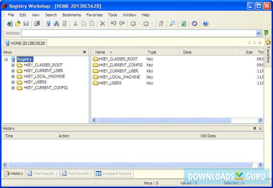Viewport: 273px width, 188px height.
Task: Sort the list by the Type column
Action: 162,52
